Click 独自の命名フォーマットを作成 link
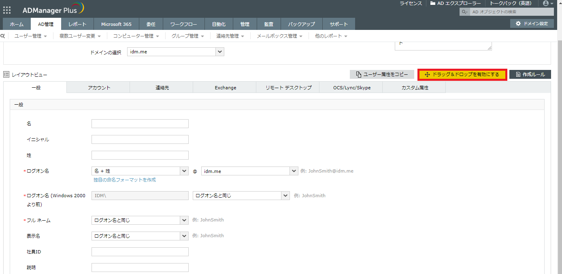Screen dimensions: 562x274 click(124, 180)
